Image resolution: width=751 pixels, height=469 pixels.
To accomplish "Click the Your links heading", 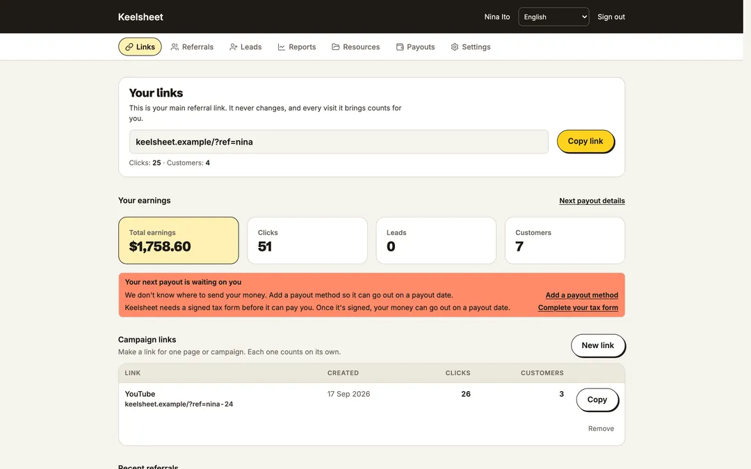I will [x=156, y=93].
